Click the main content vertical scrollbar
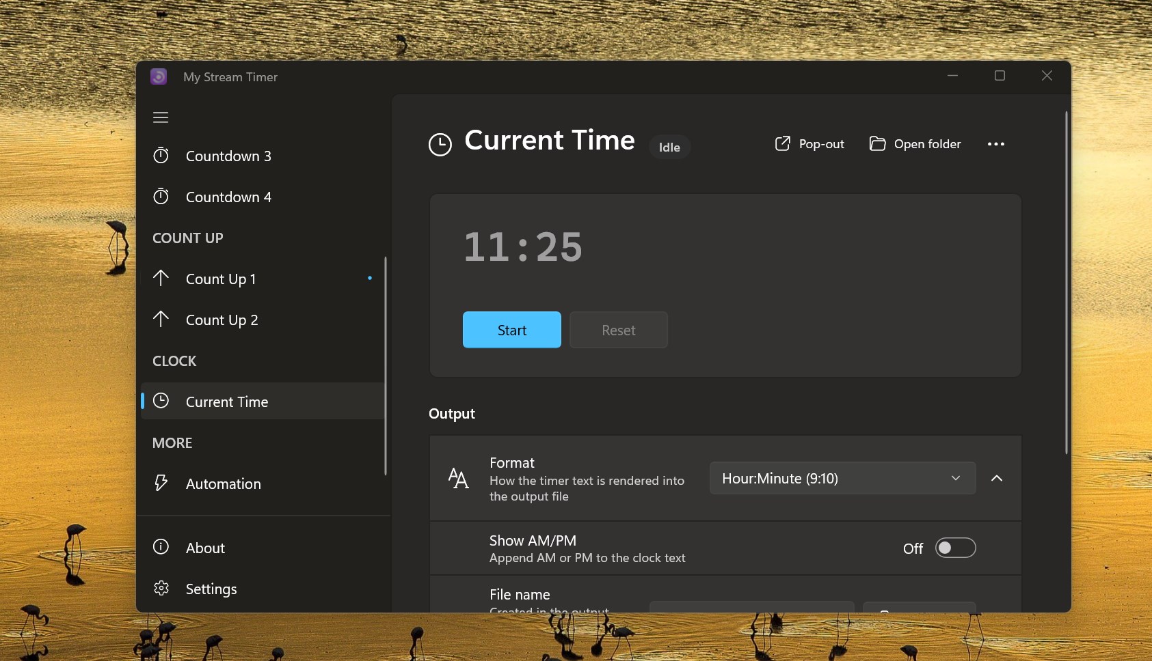The image size is (1152, 661). [1066, 283]
